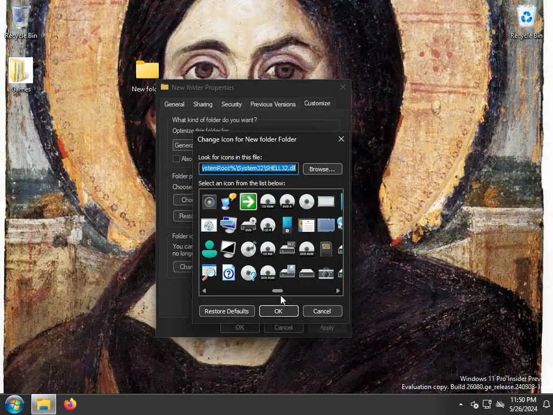Close the Change Icon dialog with X
This screenshot has width=553, height=415.
pyautogui.click(x=341, y=139)
